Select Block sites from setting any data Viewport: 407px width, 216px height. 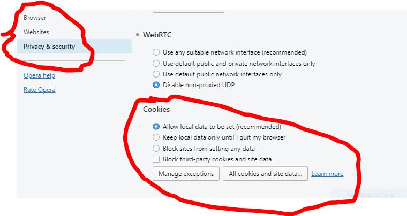click(156, 149)
